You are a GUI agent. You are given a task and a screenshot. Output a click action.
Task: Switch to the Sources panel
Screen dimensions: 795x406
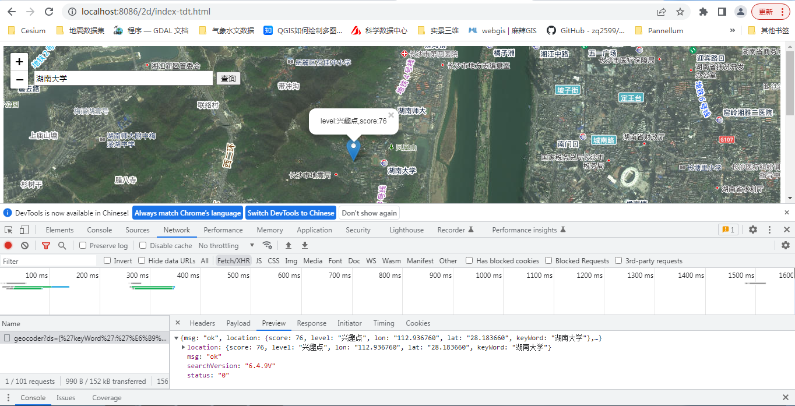(138, 230)
